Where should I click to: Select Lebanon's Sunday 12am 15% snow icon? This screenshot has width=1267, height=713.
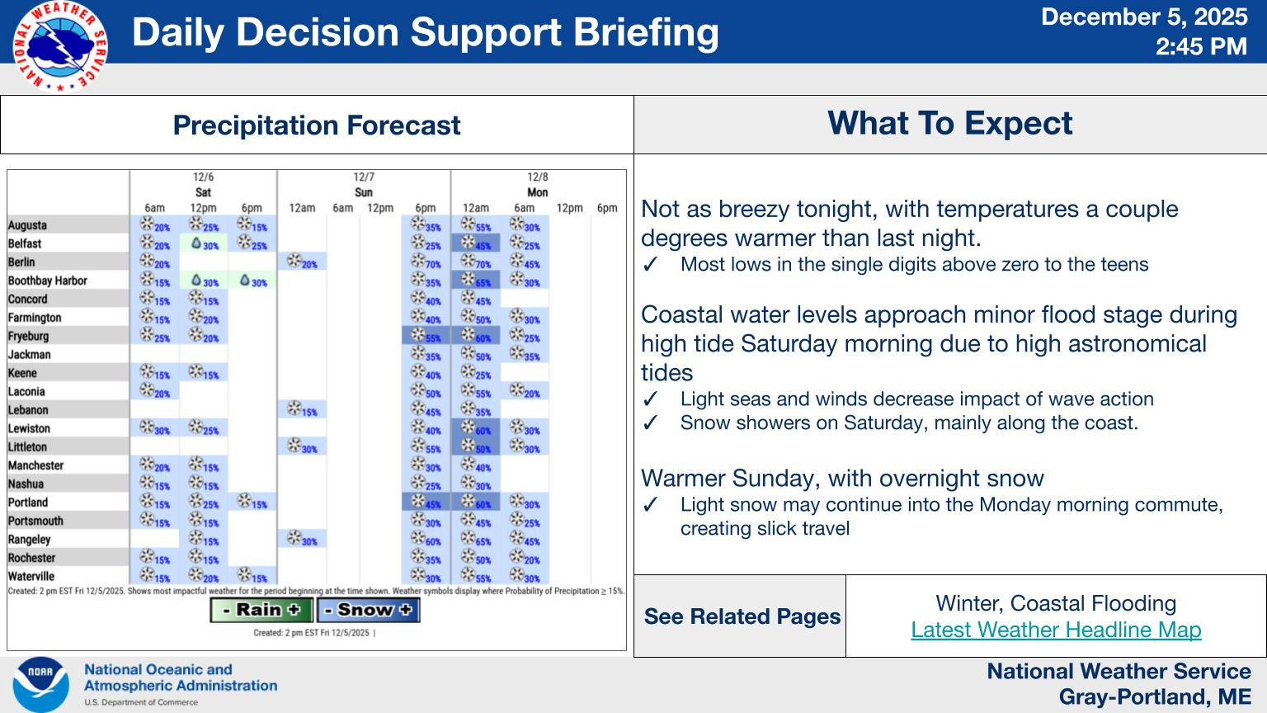(294, 409)
